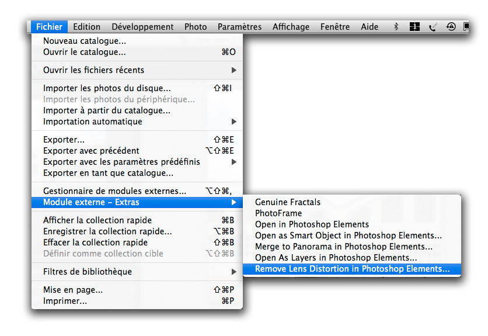Viewport: 488px width, 336px height.
Task: Expand Importation automatique submenu
Action: (x=137, y=122)
